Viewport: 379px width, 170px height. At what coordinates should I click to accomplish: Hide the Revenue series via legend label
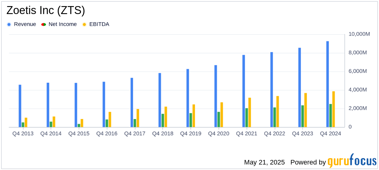25,24
